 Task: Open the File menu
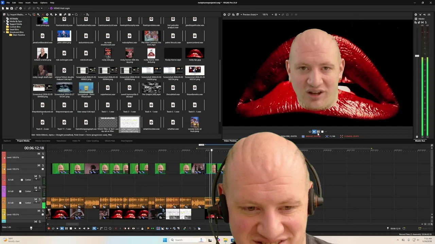pyautogui.click(x=8, y=3)
